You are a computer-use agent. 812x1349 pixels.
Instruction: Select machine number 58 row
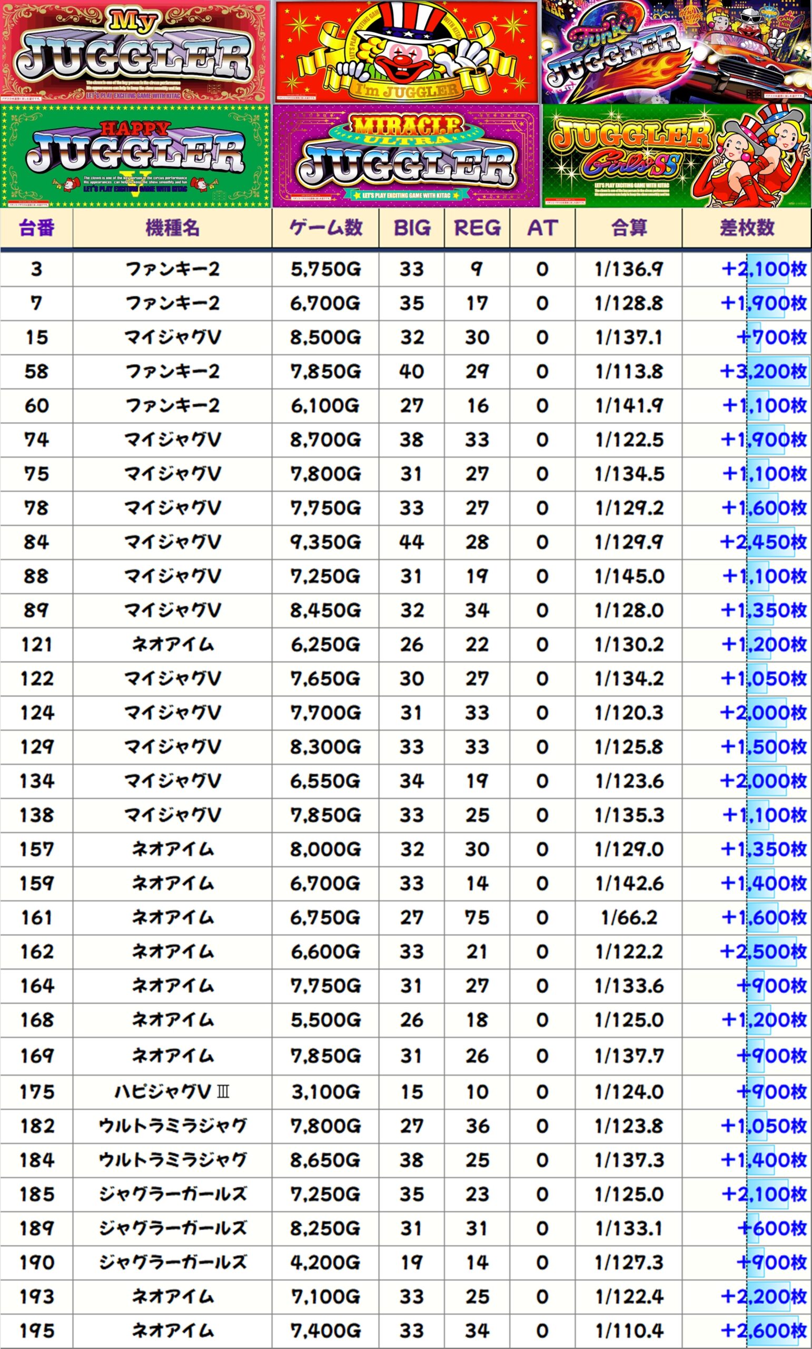tap(36, 372)
